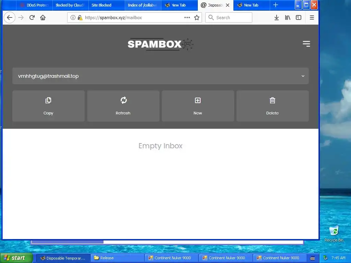Switch to the DDoS Protection tab
This screenshot has width=351, height=263.
[x=34, y=5]
